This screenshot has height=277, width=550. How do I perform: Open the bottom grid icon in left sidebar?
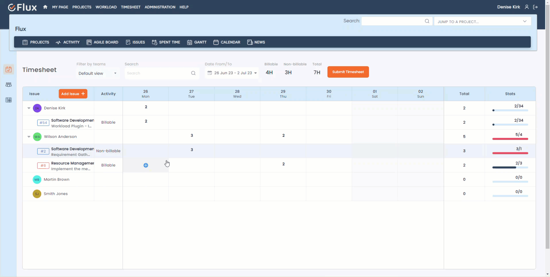pos(9,100)
